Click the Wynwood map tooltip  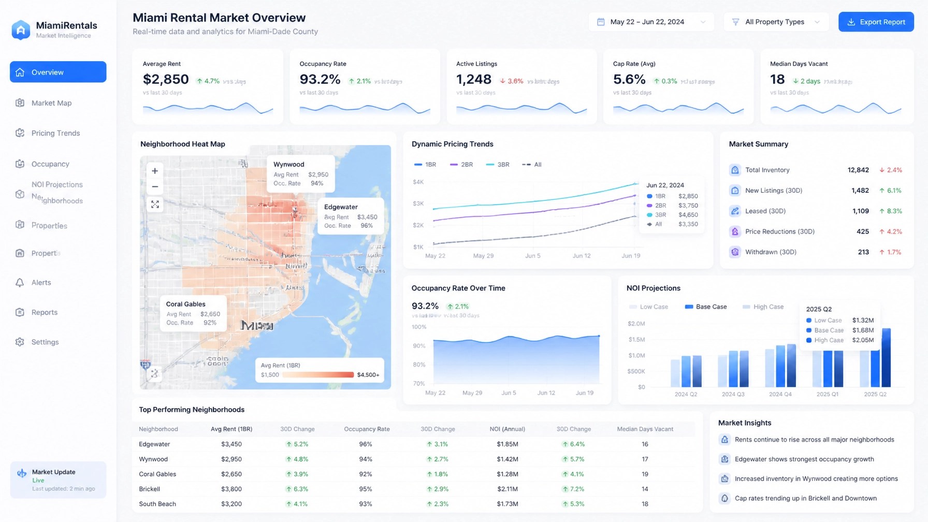(301, 173)
